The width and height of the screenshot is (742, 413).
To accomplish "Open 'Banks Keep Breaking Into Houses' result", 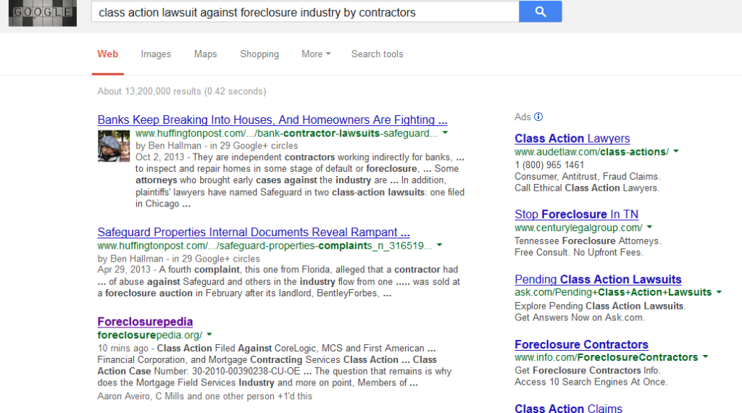I will tap(272, 120).
